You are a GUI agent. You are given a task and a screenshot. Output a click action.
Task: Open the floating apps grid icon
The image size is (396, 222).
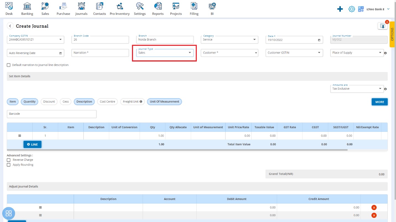9,213
